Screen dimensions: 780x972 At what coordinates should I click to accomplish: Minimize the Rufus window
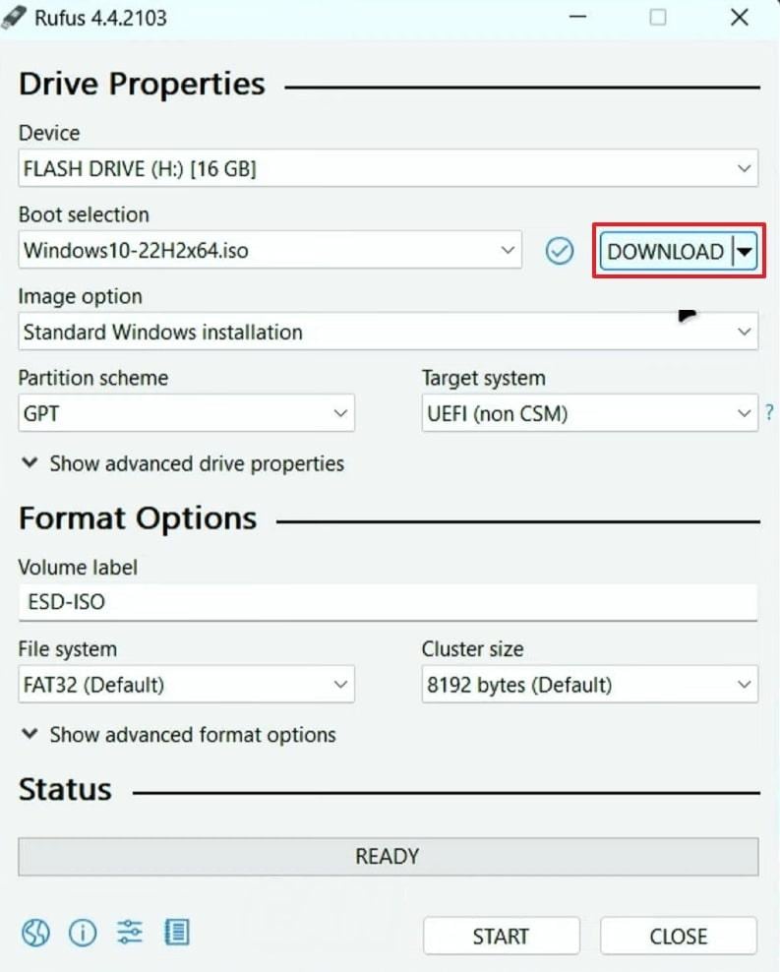577,17
